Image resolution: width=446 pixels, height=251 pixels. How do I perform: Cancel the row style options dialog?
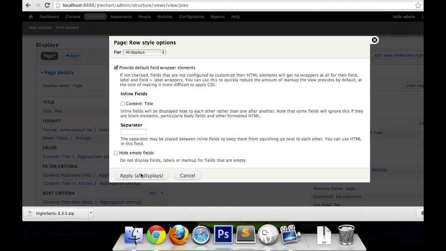tap(187, 176)
